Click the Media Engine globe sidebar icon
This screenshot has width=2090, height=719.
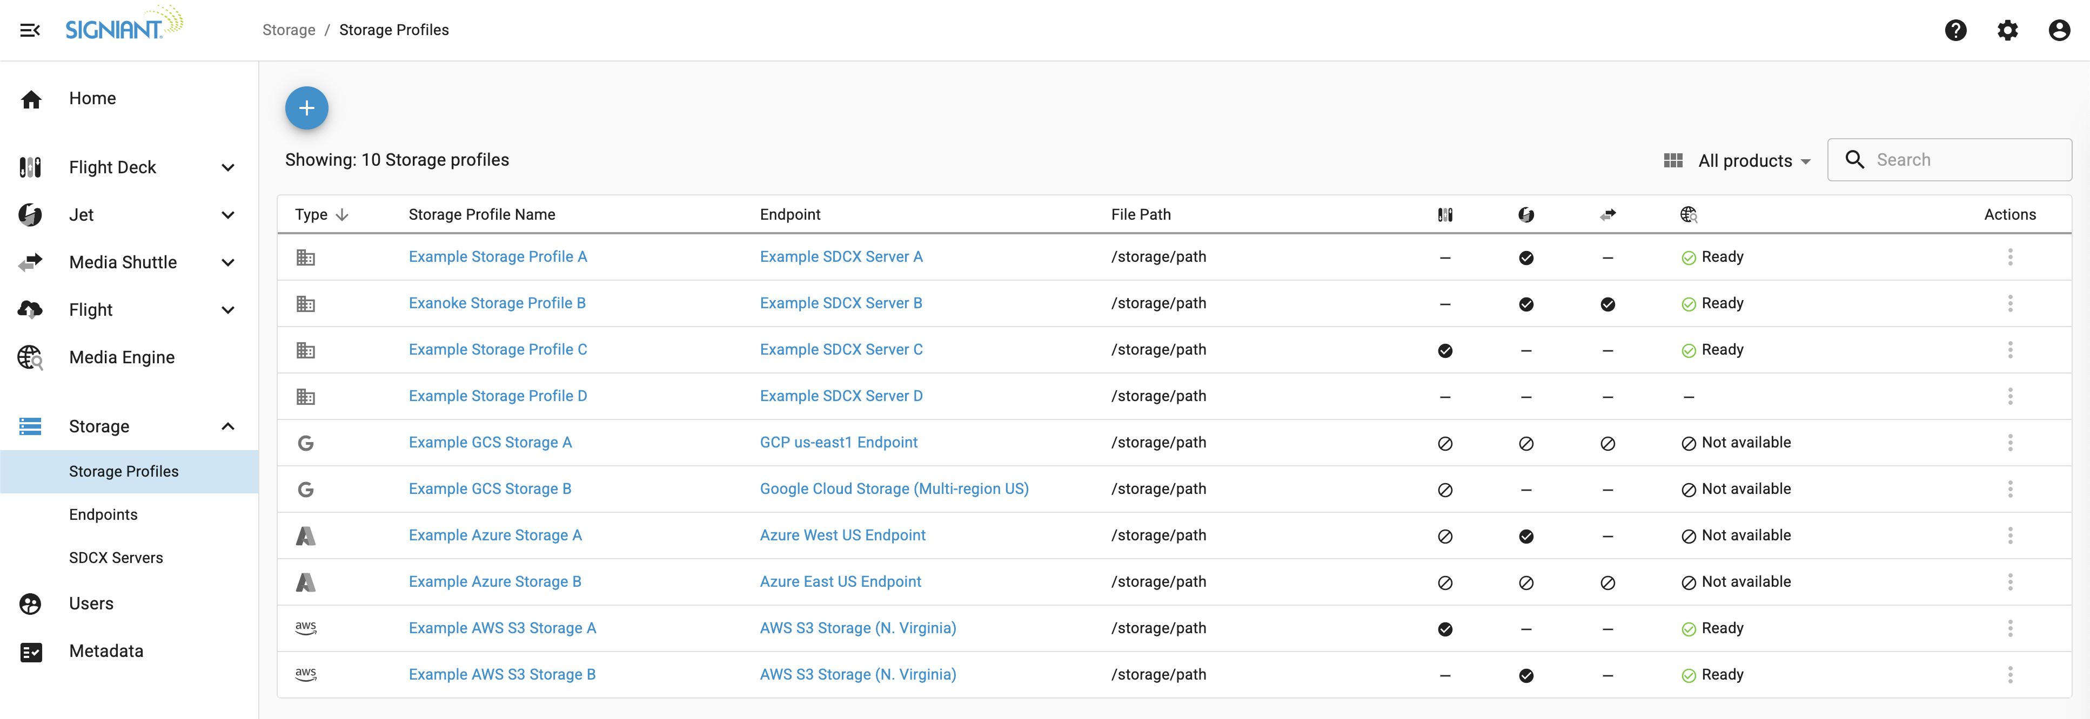point(30,357)
